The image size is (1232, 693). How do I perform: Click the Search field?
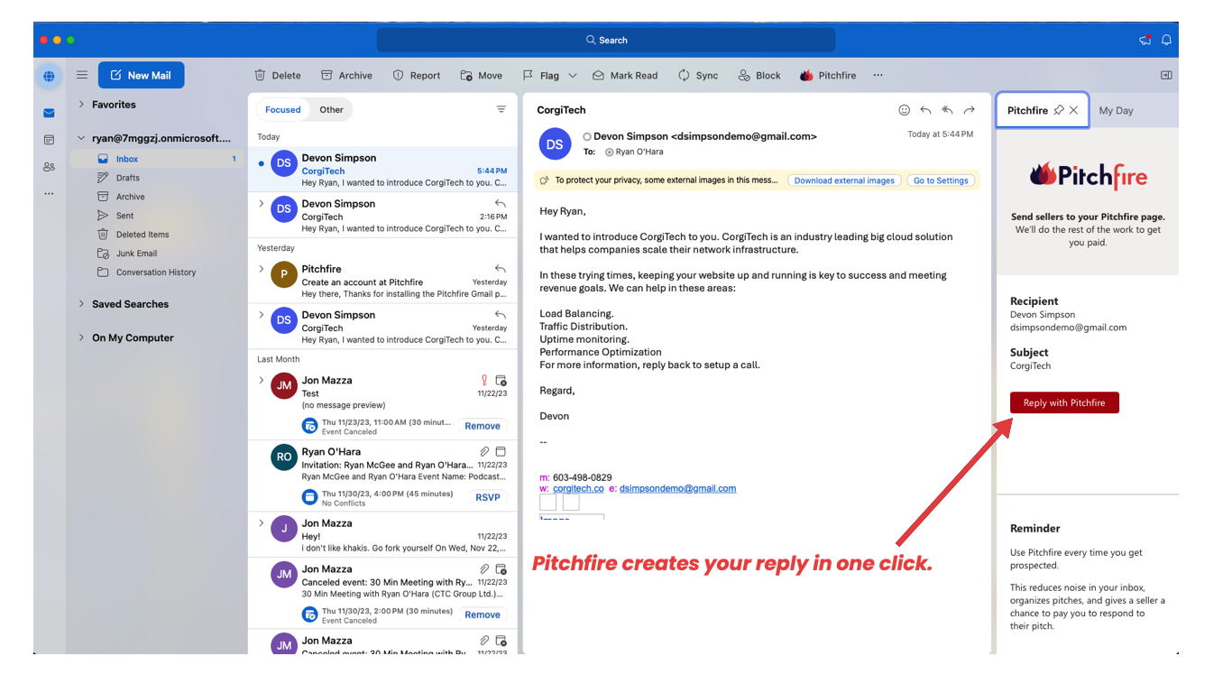pyautogui.click(x=606, y=40)
